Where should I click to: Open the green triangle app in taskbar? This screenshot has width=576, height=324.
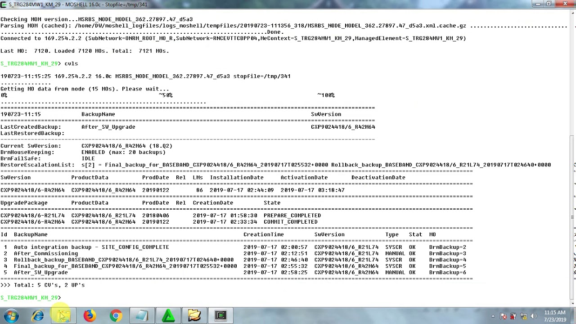pyautogui.click(x=168, y=316)
